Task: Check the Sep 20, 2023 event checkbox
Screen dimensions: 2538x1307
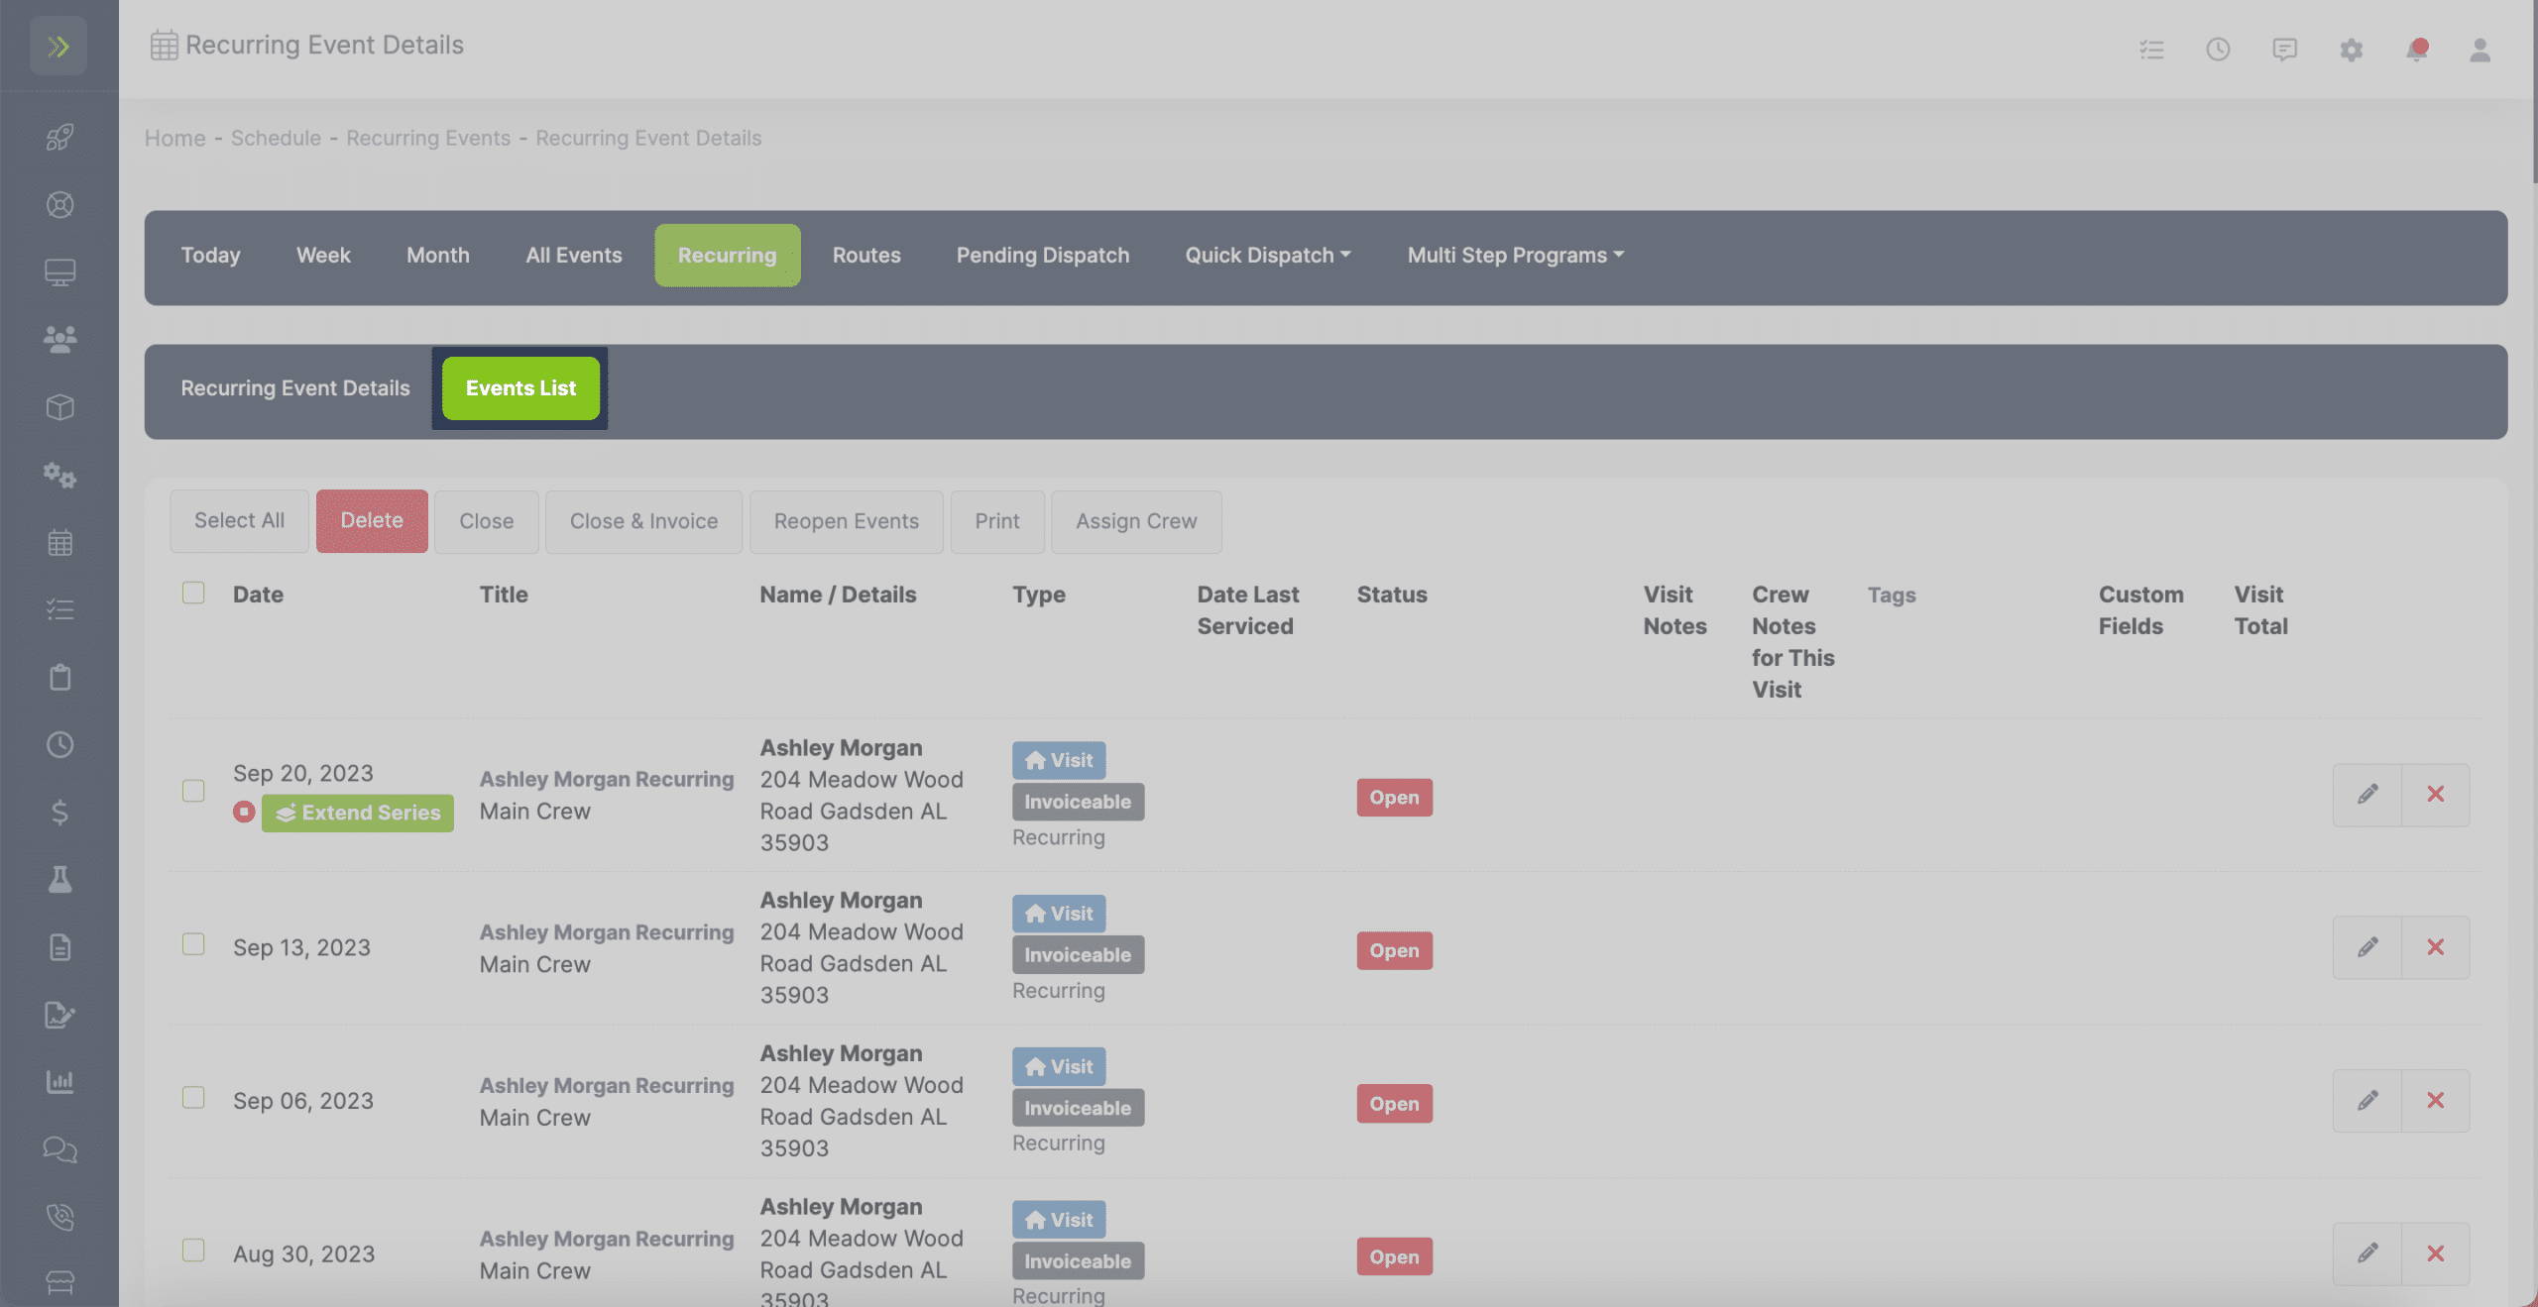Action: coord(193,791)
